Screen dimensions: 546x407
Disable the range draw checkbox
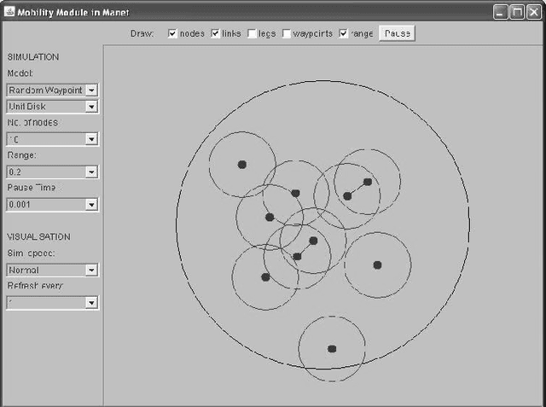[x=344, y=33]
